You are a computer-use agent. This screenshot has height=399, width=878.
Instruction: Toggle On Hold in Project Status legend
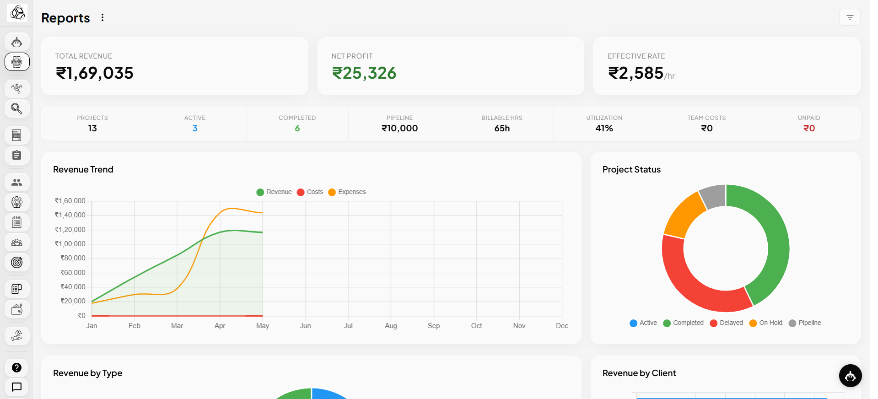click(x=766, y=323)
